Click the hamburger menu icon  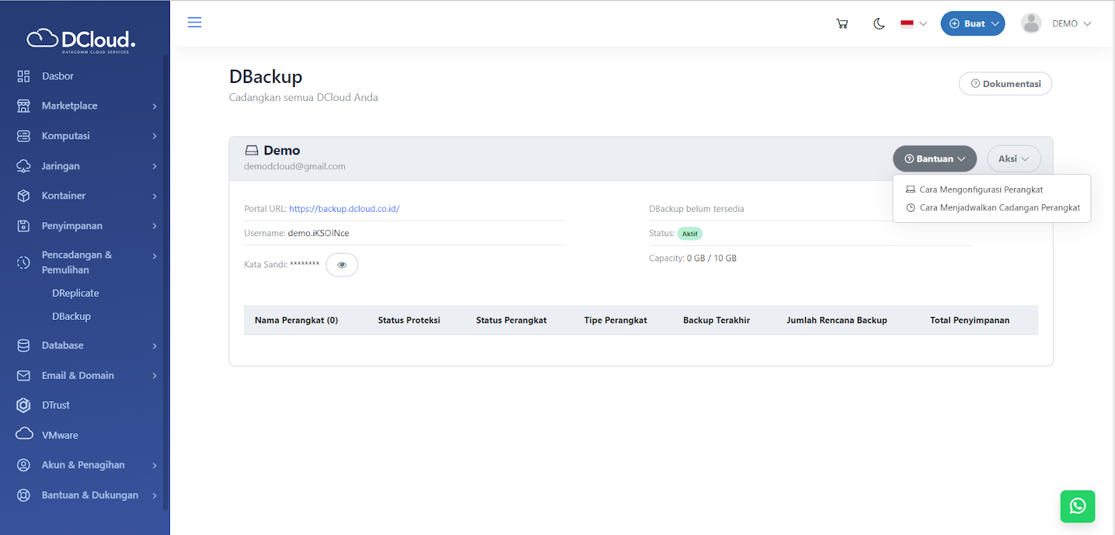pyautogui.click(x=194, y=22)
